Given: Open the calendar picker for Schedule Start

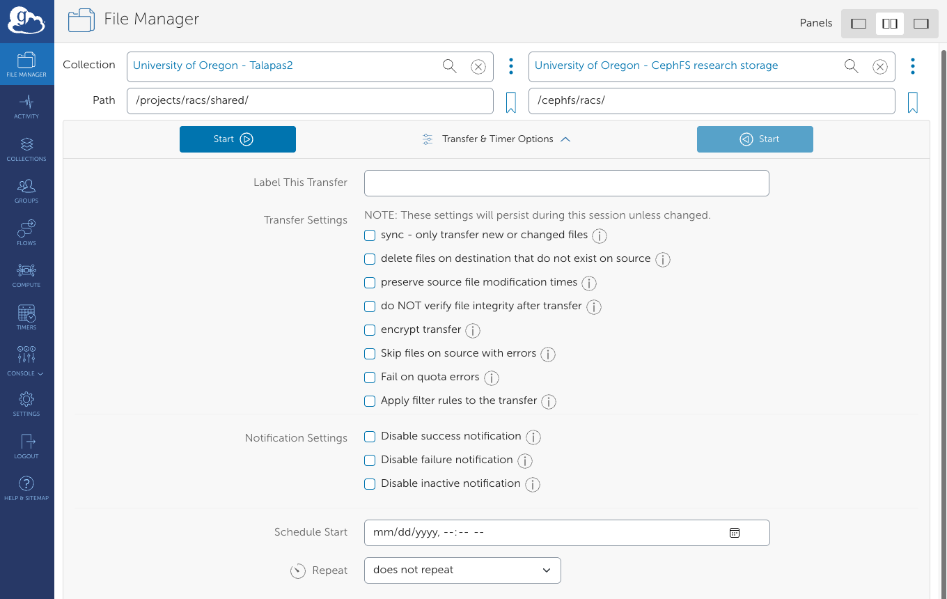Looking at the screenshot, I should pos(735,532).
